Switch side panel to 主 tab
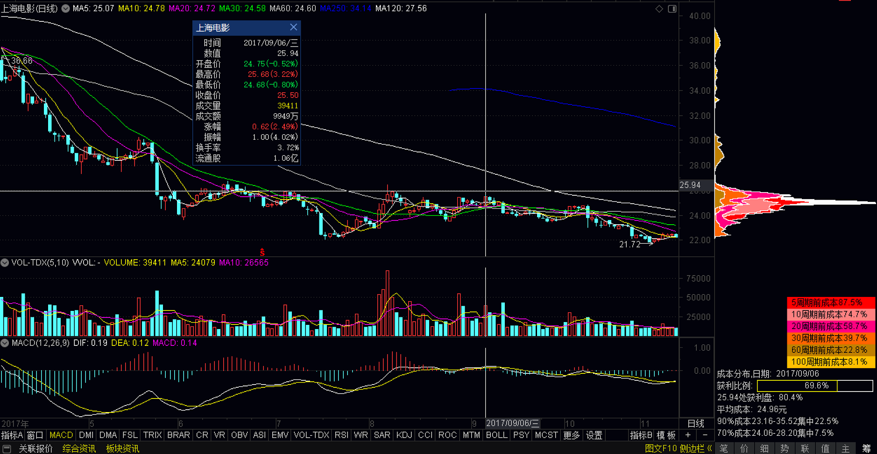This screenshot has height=454, width=877. tap(846, 448)
